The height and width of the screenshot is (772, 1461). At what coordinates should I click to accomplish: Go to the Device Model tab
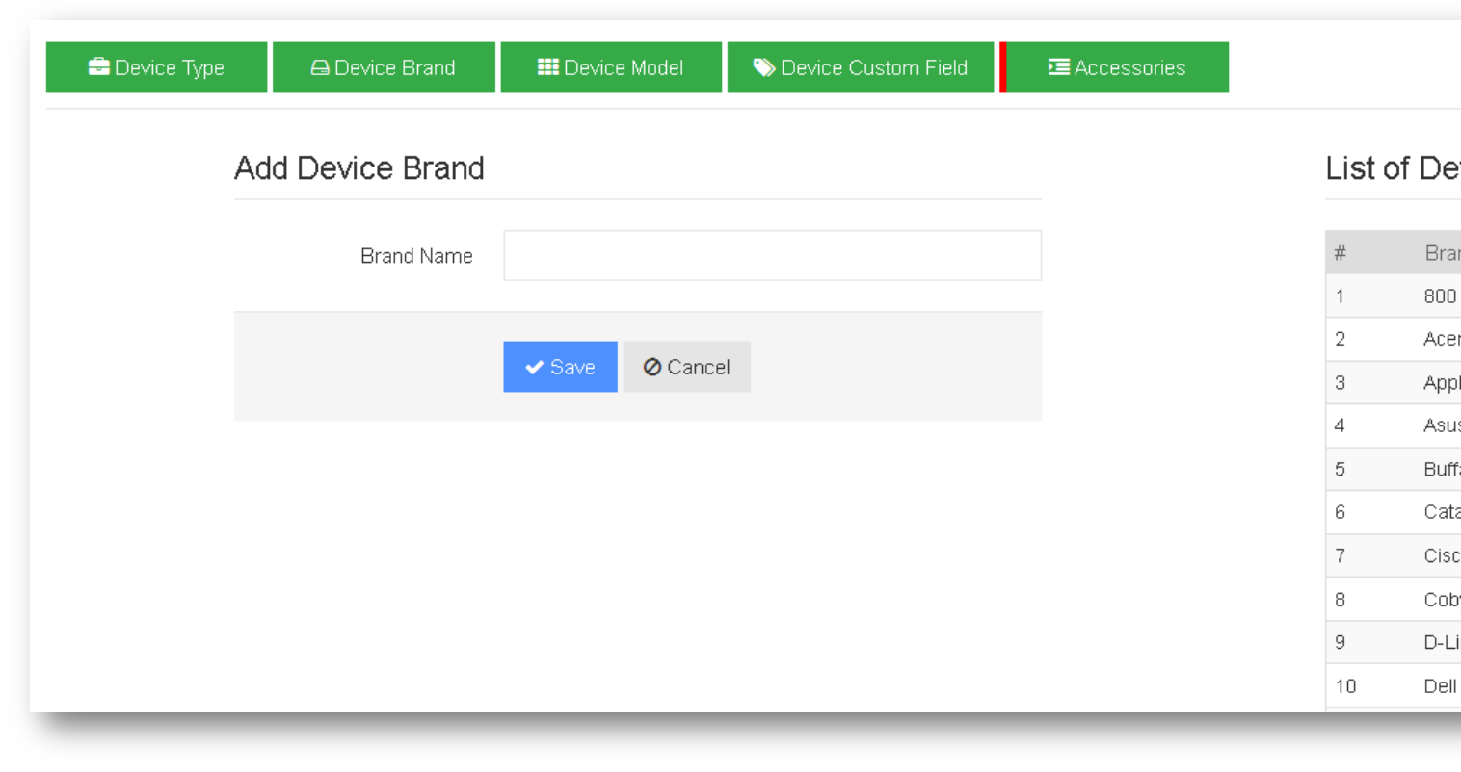tap(611, 67)
